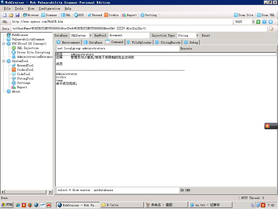The width and height of the screenshot is (278, 209).
Task: Click the Scan Site button
Action: point(244,15)
